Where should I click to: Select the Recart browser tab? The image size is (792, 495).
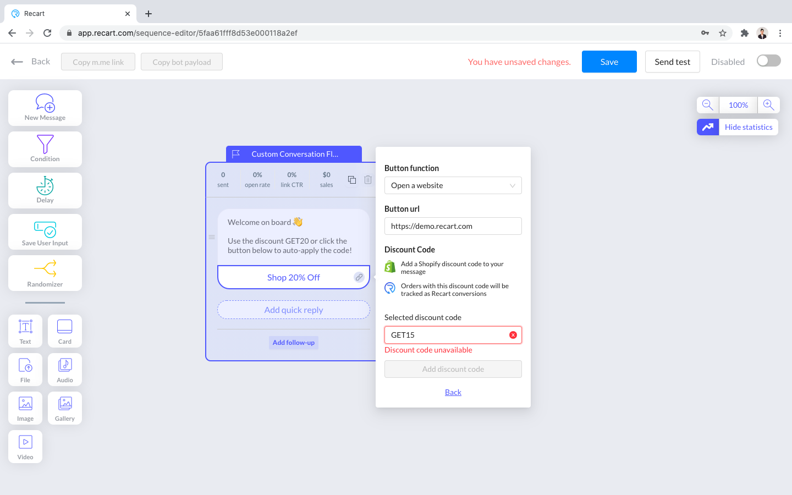70,14
